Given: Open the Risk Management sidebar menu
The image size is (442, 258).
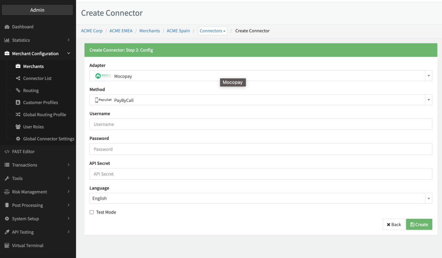Looking at the screenshot, I should point(37,192).
